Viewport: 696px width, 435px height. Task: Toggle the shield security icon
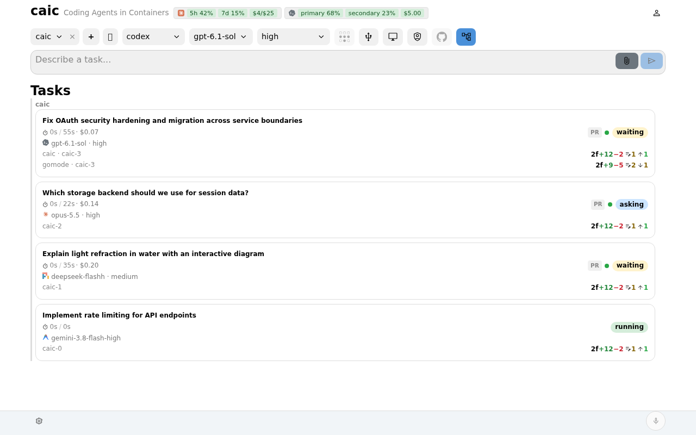[417, 37]
